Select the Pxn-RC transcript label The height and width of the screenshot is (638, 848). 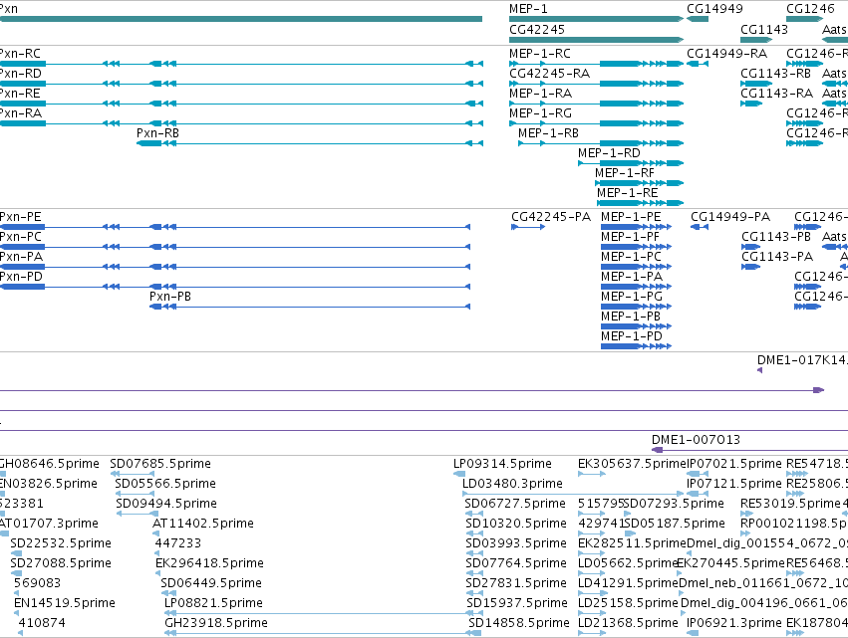click(x=20, y=54)
